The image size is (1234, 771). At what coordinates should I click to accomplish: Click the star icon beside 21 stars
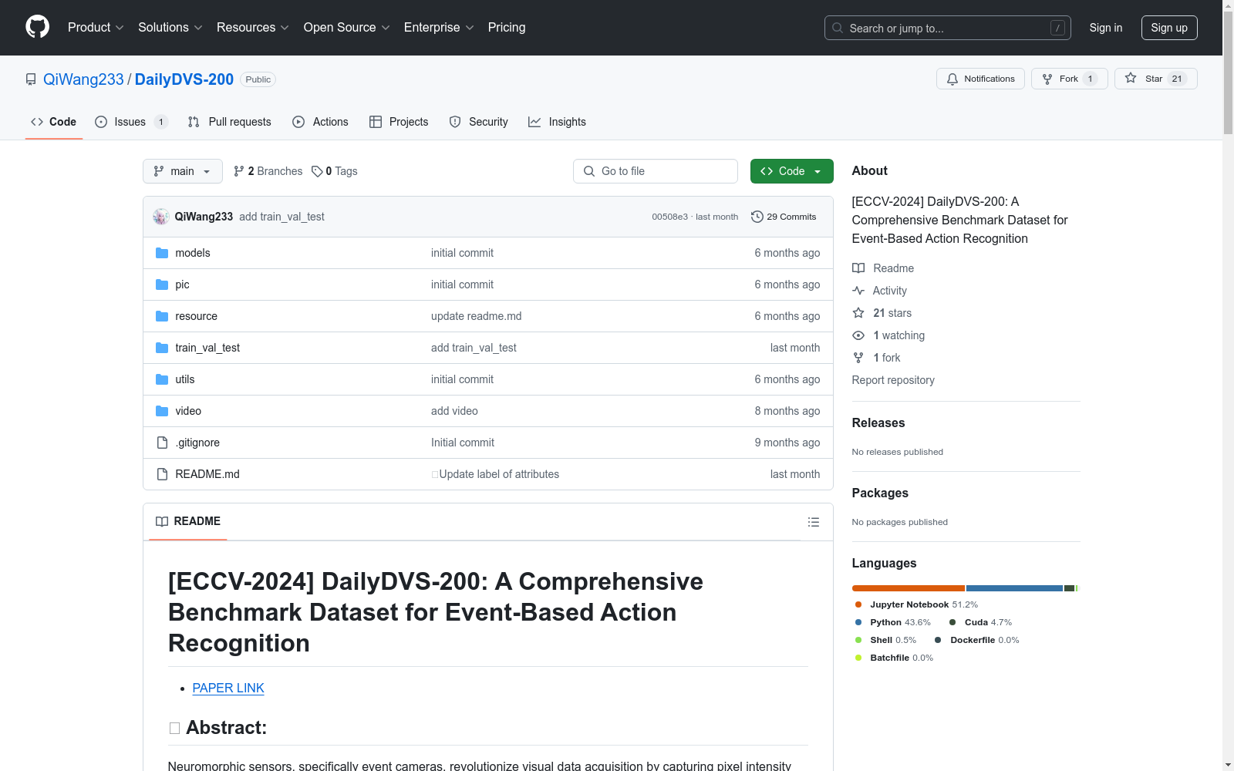point(858,313)
